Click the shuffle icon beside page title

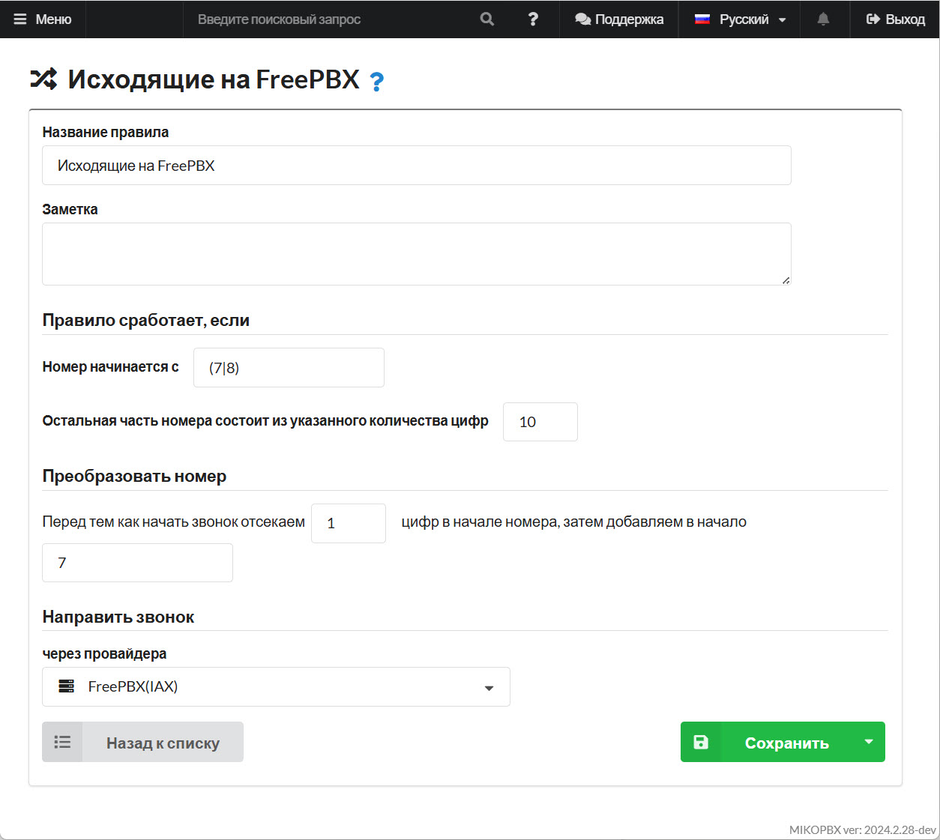tap(43, 79)
